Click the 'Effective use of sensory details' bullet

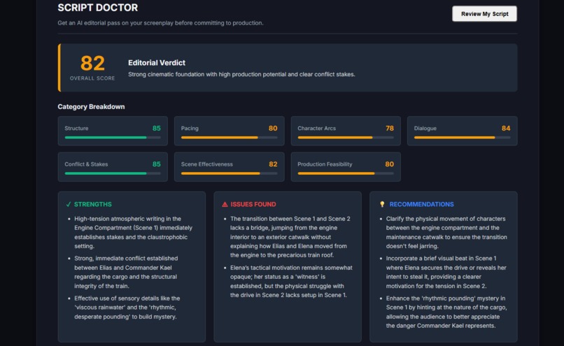tap(127, 307)
